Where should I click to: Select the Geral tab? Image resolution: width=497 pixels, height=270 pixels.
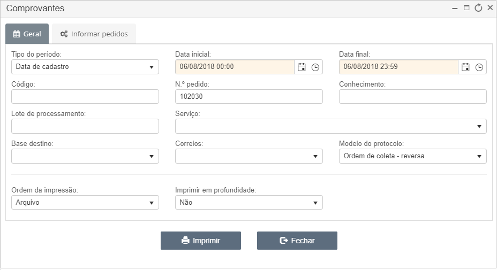coord(27,34)
